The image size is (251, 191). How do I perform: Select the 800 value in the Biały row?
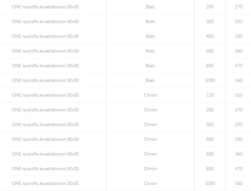pyautogui.click(x=210, y=66)
